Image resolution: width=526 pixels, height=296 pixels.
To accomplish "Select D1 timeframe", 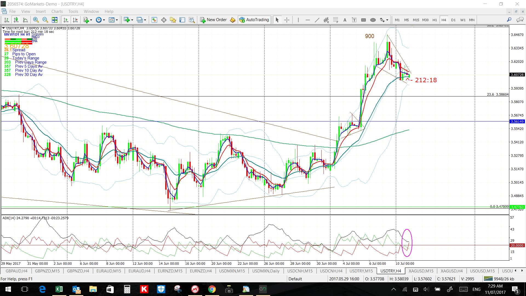I will 453,20.
